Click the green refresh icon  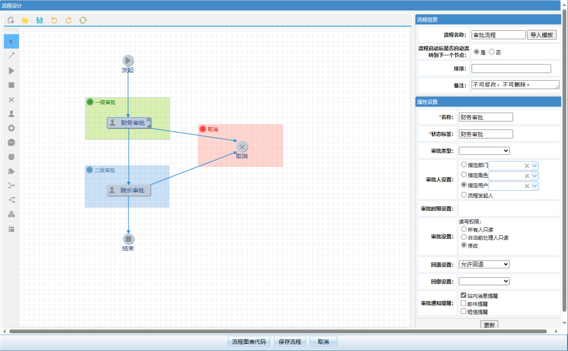tap(83, 20)
